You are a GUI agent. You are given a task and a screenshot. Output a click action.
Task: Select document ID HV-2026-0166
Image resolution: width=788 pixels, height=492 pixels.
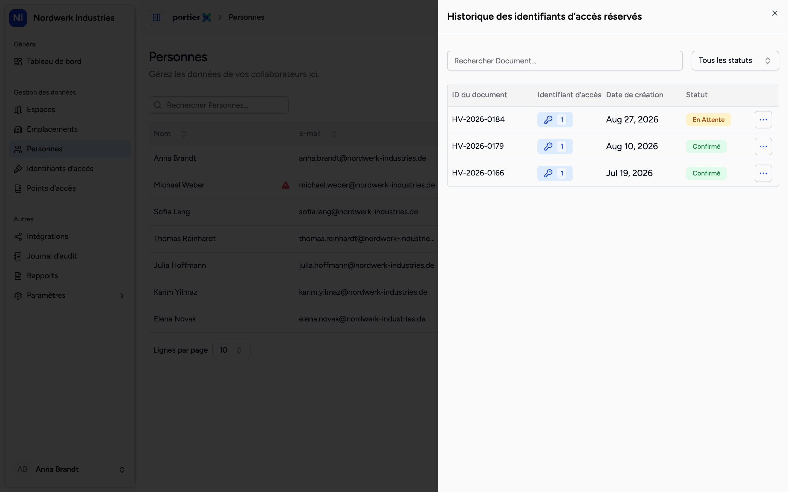click(x=478, y=173)
